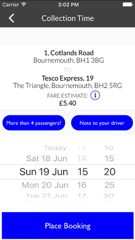Tap the back arrow icon
Viewport: 135px width, 240px height.
coord(11,18)
